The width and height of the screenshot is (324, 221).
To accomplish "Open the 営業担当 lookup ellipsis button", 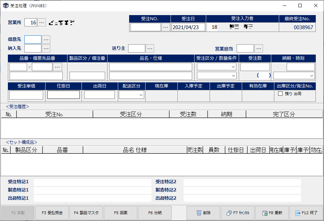I will coord(259,48).
